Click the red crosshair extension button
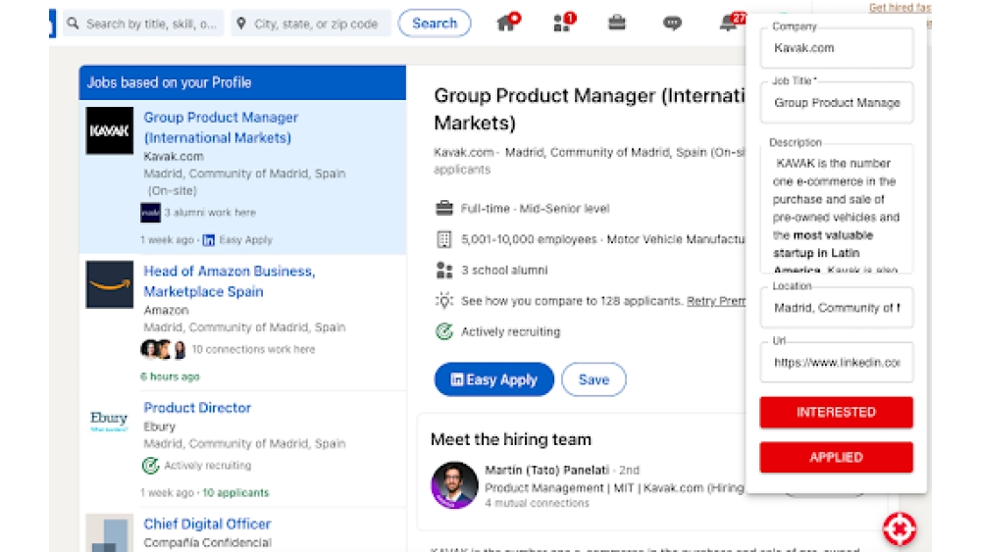This screenshot has width=981, height=552. 900,528
